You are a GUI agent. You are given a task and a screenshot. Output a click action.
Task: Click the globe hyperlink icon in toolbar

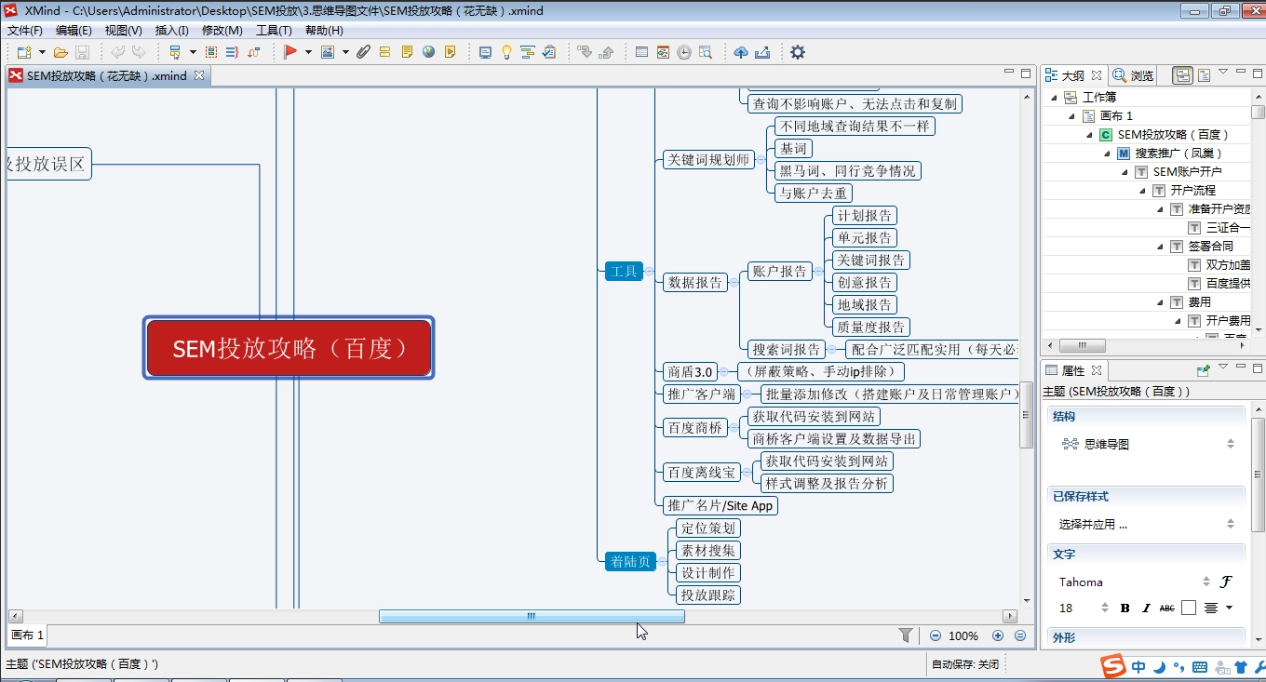tap(428, 52)
